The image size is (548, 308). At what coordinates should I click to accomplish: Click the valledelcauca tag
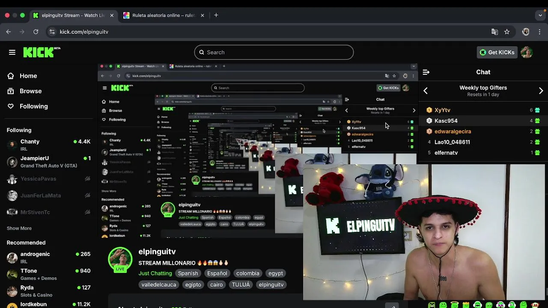[159, 285]
